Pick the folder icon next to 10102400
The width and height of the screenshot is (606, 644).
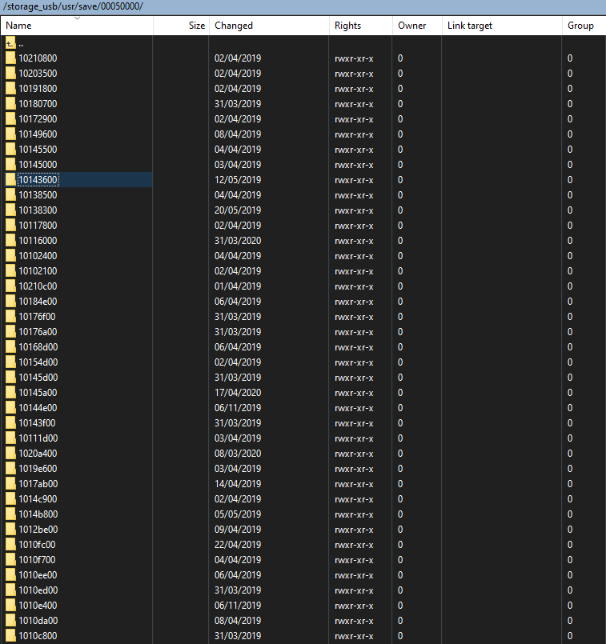[10, 256]
